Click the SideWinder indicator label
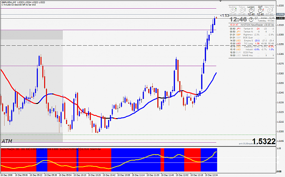285x177 pixels. 96,149
